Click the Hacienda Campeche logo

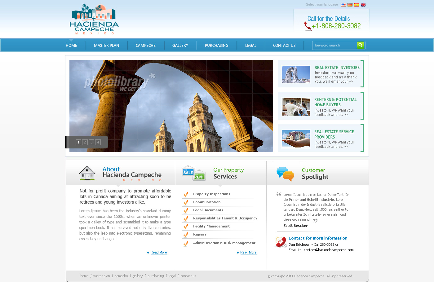click(x=94, y=19)
